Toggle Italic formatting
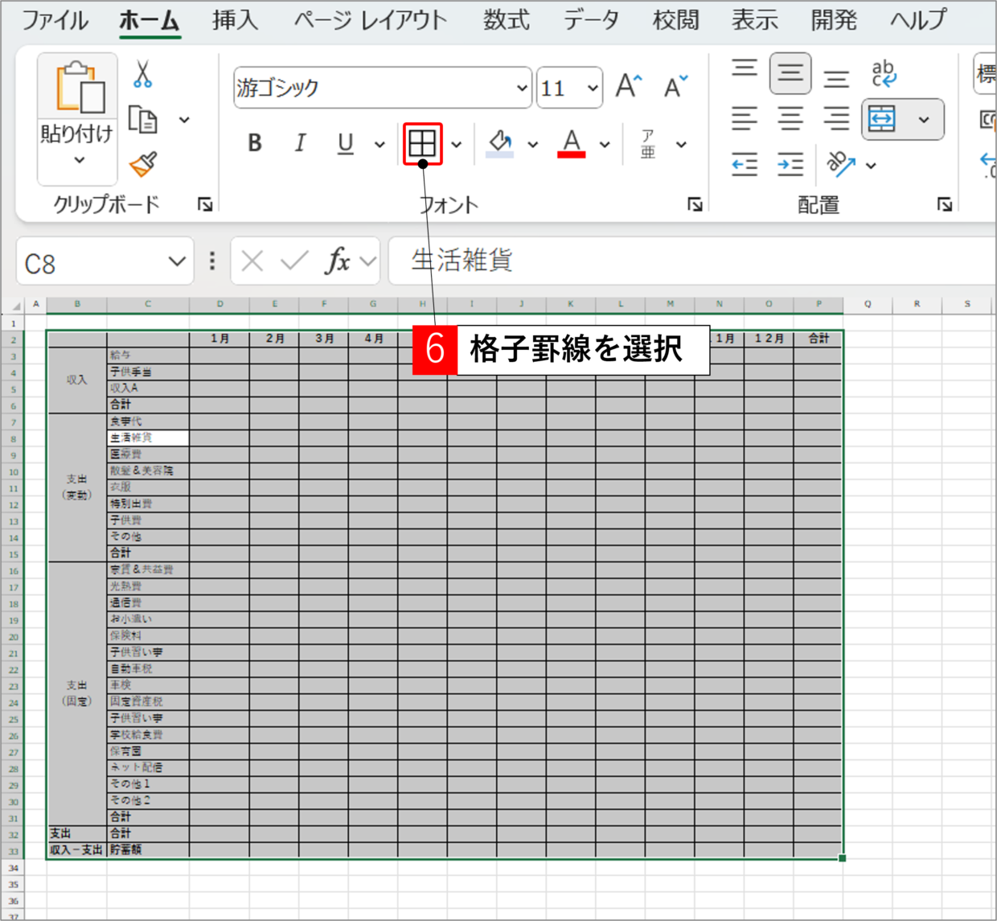Viewport: 997px width, 921px height. [x=300, y=143]
